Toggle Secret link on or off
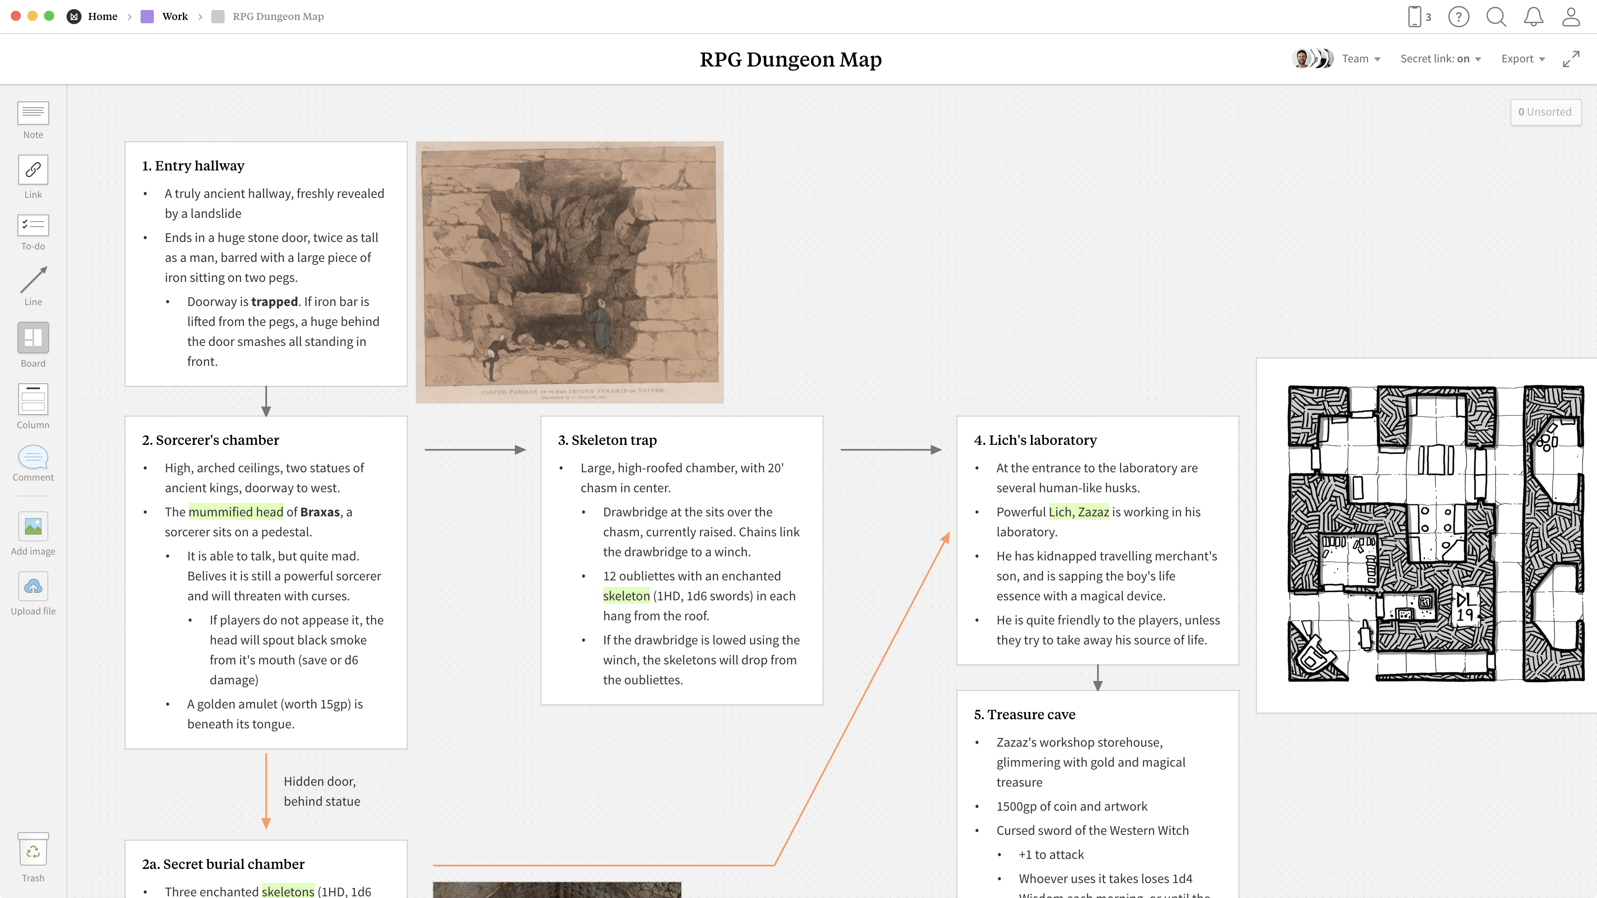The width and height of the screenshot is (1597, 898). tap(1441, 58)
